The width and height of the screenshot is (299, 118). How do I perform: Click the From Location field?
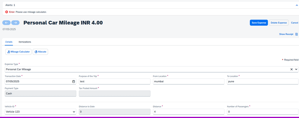(x=189, y=81)
